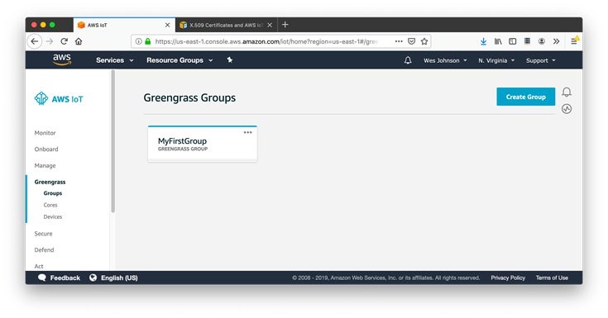Viewport: 608px width, 318px height.
Task: Close the X.509 Certificates tab
Action: coord(270,25)
